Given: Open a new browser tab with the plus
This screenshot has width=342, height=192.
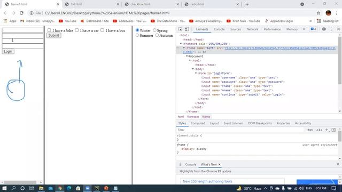Looking at the screenshot, I should tap(247, 4).
